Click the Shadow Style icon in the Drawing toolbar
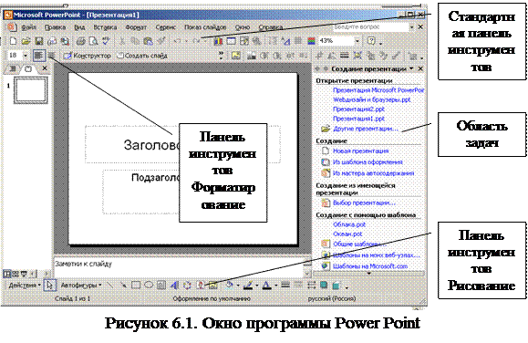Viewport: 528px width, 343px height. pos(324,285)
